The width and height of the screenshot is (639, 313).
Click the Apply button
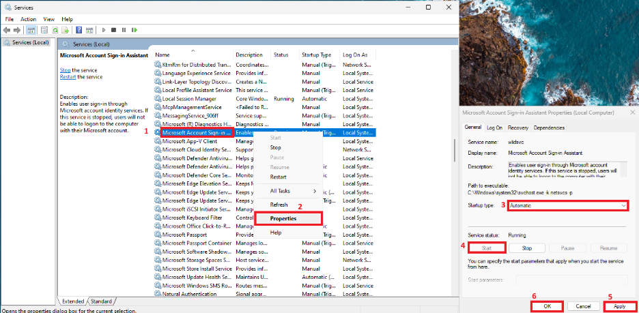[620, 306]
